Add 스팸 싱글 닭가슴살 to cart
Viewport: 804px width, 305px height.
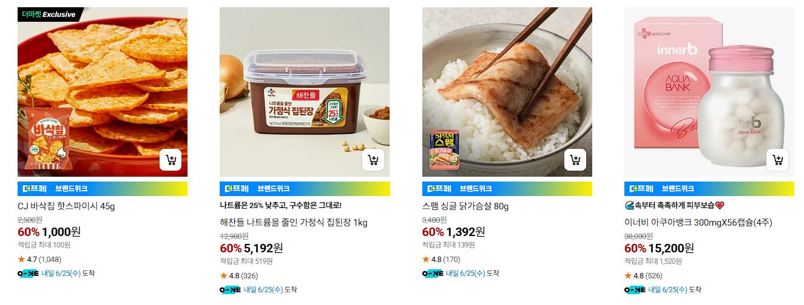click(x=575, y=160)
